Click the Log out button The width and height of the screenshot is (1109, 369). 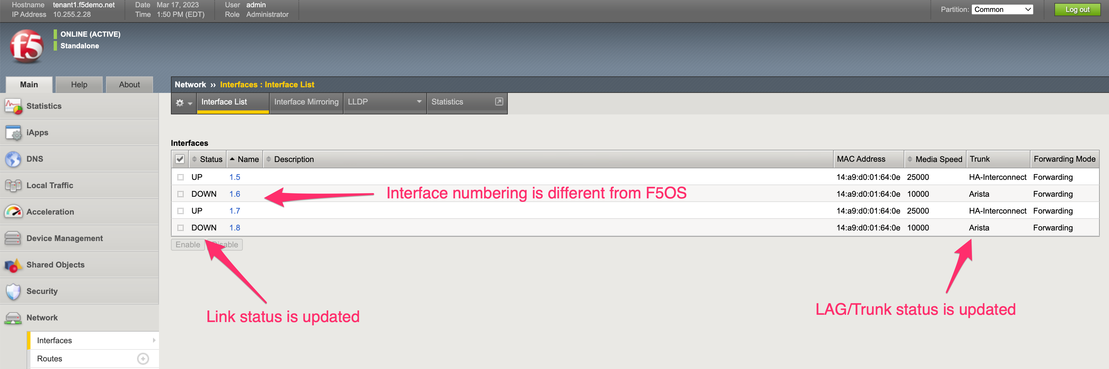[x=1077, y=10]
